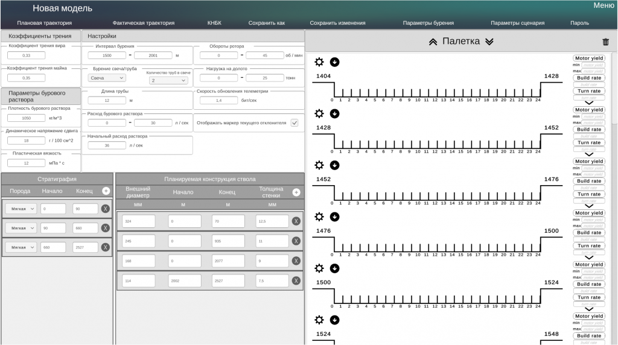
Task: Remove the 324 mm casing row with X
Action: (296, 221)
